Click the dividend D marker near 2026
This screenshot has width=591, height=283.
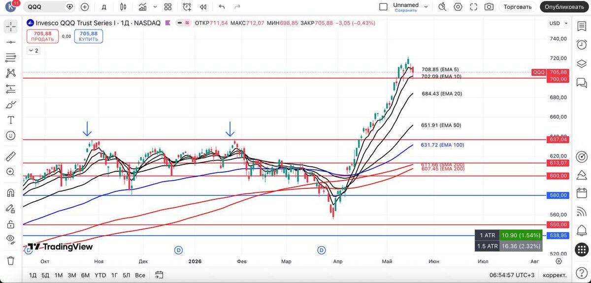click(179, 250)
